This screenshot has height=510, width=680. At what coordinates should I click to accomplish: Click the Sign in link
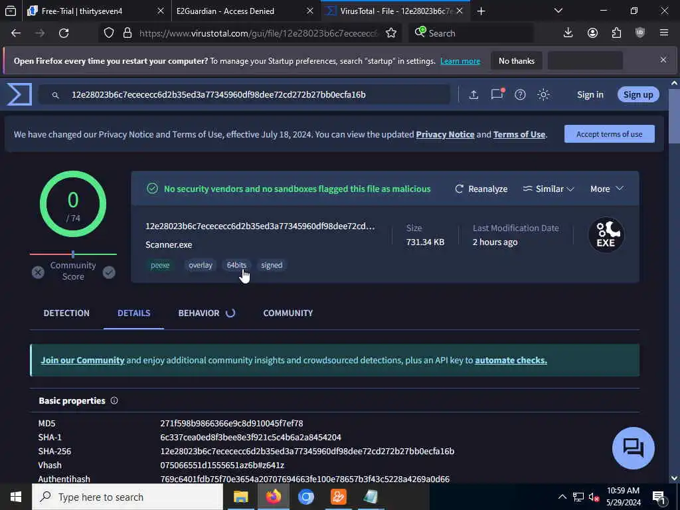[590, 94]
